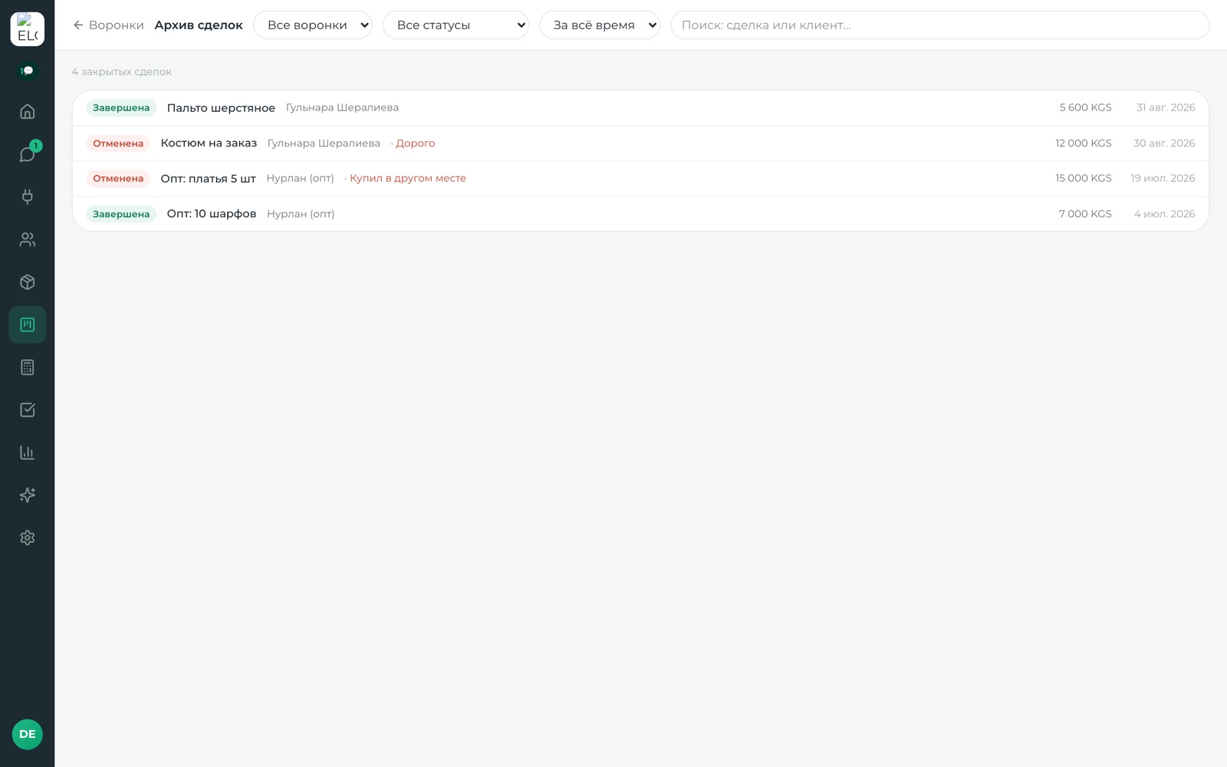Open tasks checkbox icon in sidebar

[x=28, y=410]
